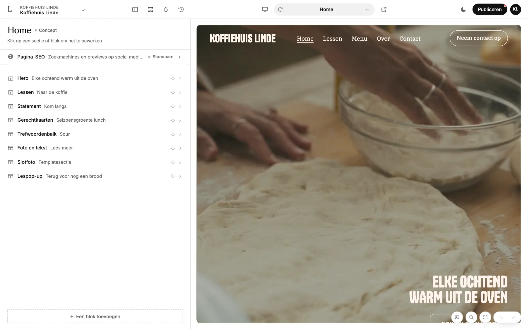The image size is (527, 329).
Task: Redo the change arrow icon
Action: (514, 317)
